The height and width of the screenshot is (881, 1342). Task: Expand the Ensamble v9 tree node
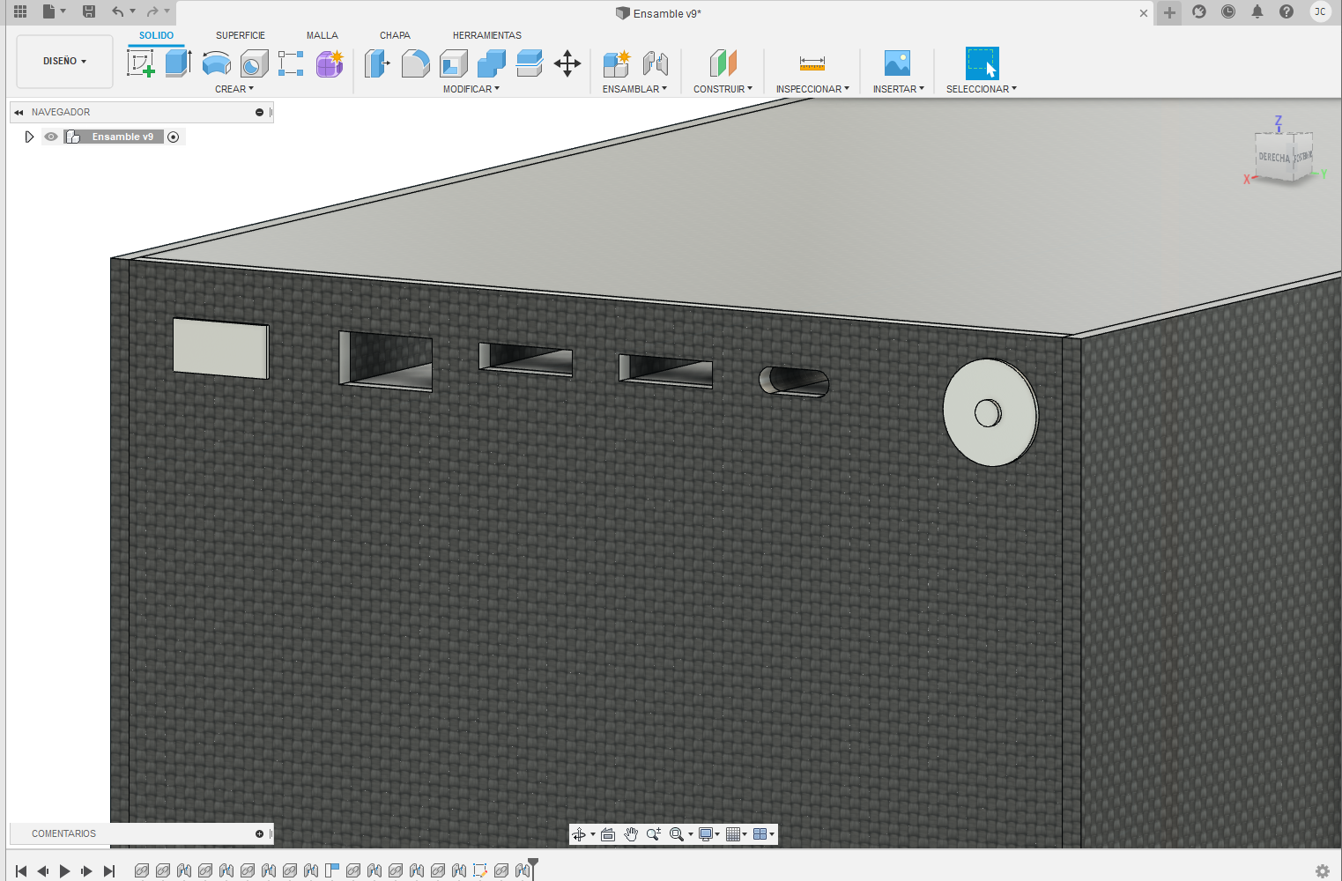click(29, 137)
